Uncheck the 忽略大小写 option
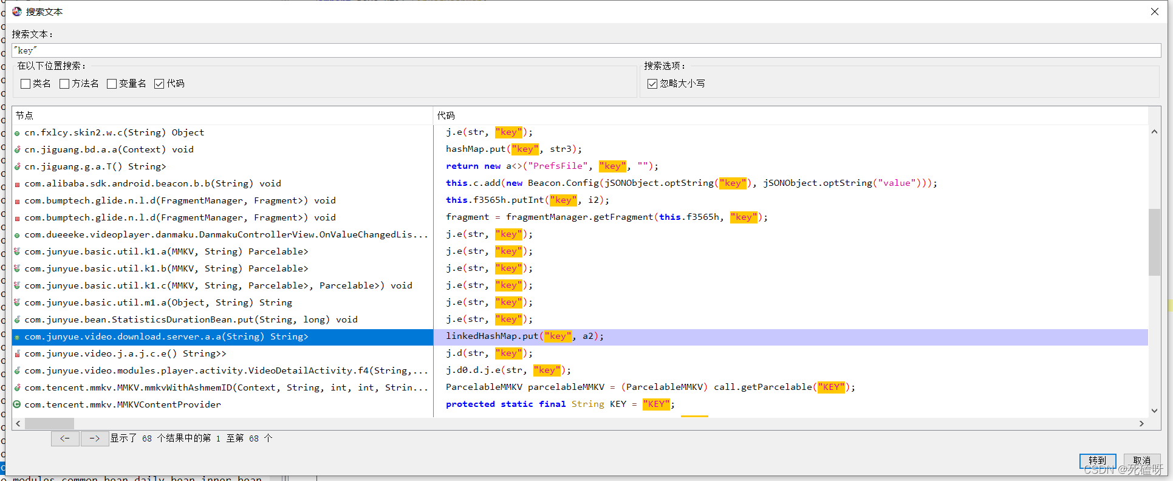 pos(652,84)
